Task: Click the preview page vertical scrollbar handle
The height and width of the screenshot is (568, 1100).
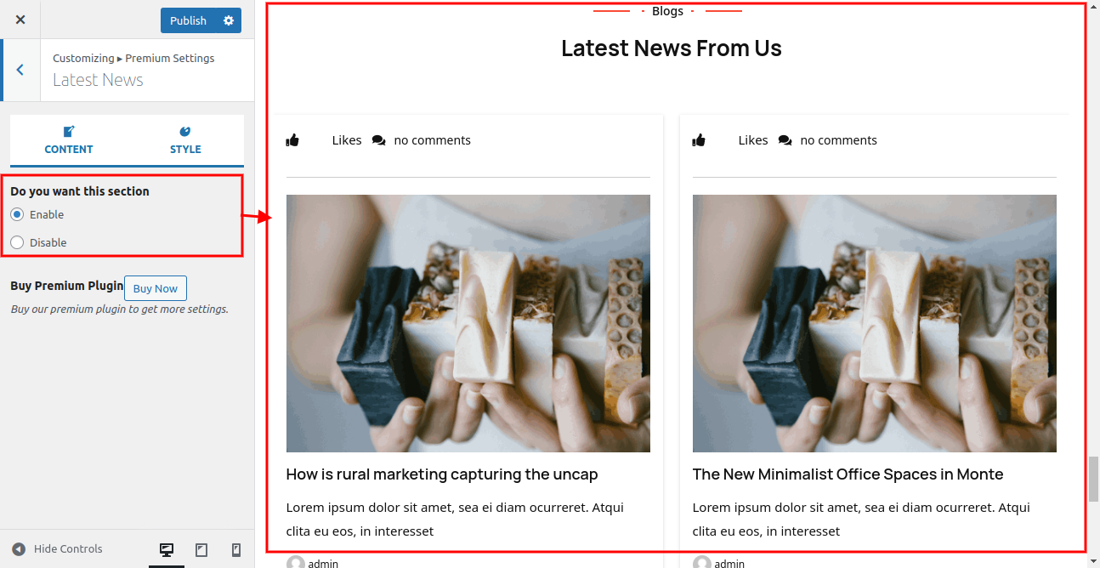Action: pyautogui.click(x=1093, y=480)
